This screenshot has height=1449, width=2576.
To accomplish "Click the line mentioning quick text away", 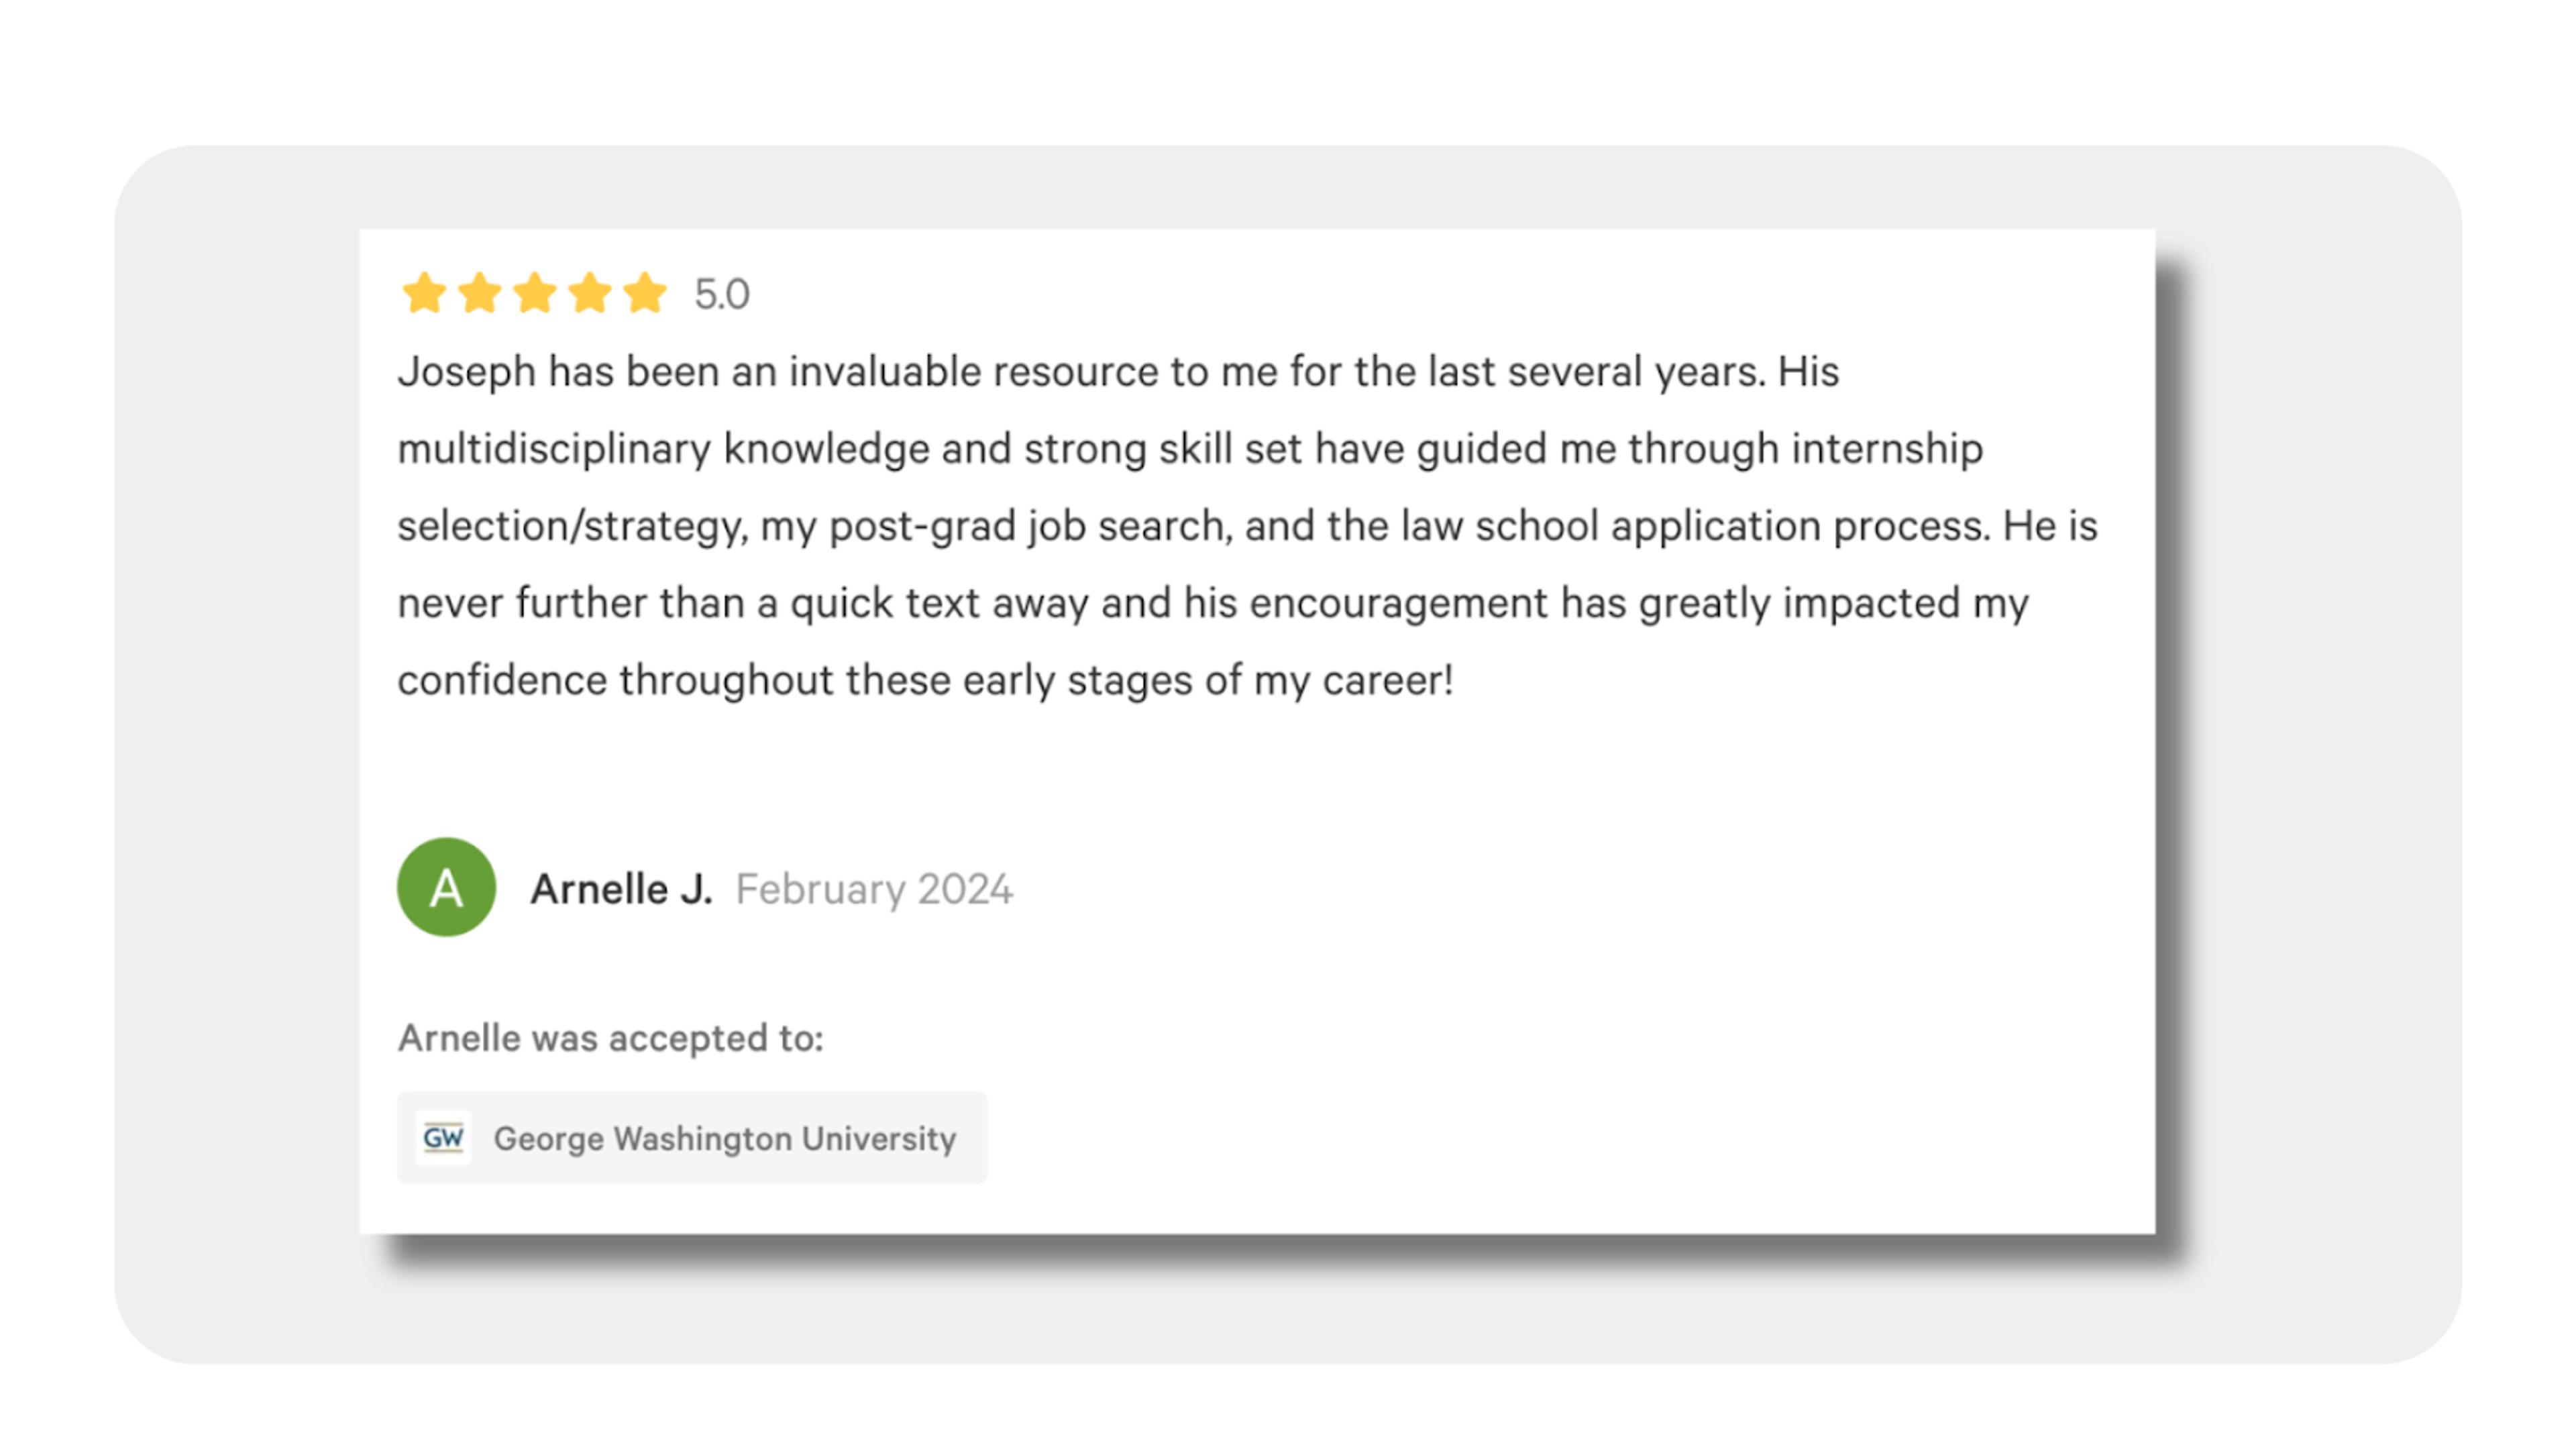I will tap(1213, 603).
